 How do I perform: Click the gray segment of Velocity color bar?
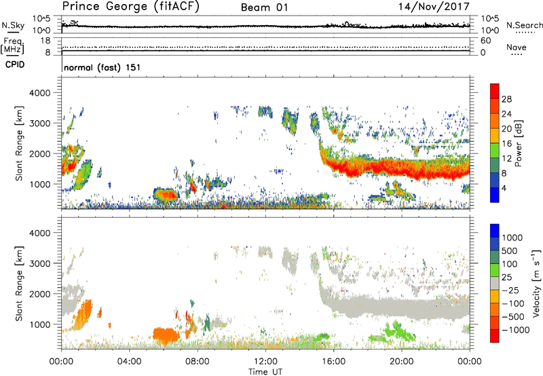point(495,283)
